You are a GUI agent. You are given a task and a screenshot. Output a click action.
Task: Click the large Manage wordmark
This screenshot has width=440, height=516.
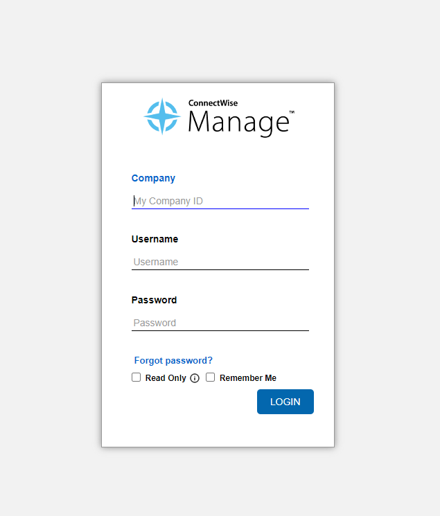point(238,123)
